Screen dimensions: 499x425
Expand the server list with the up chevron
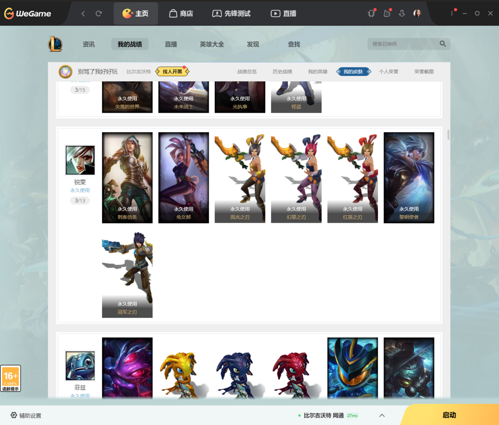382,415
